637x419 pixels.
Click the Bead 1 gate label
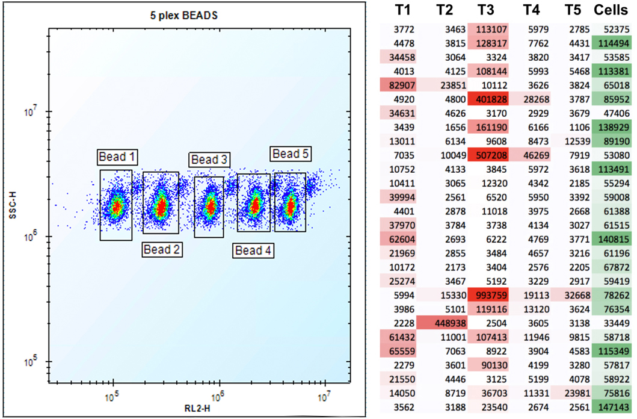(x=117, y=158)
